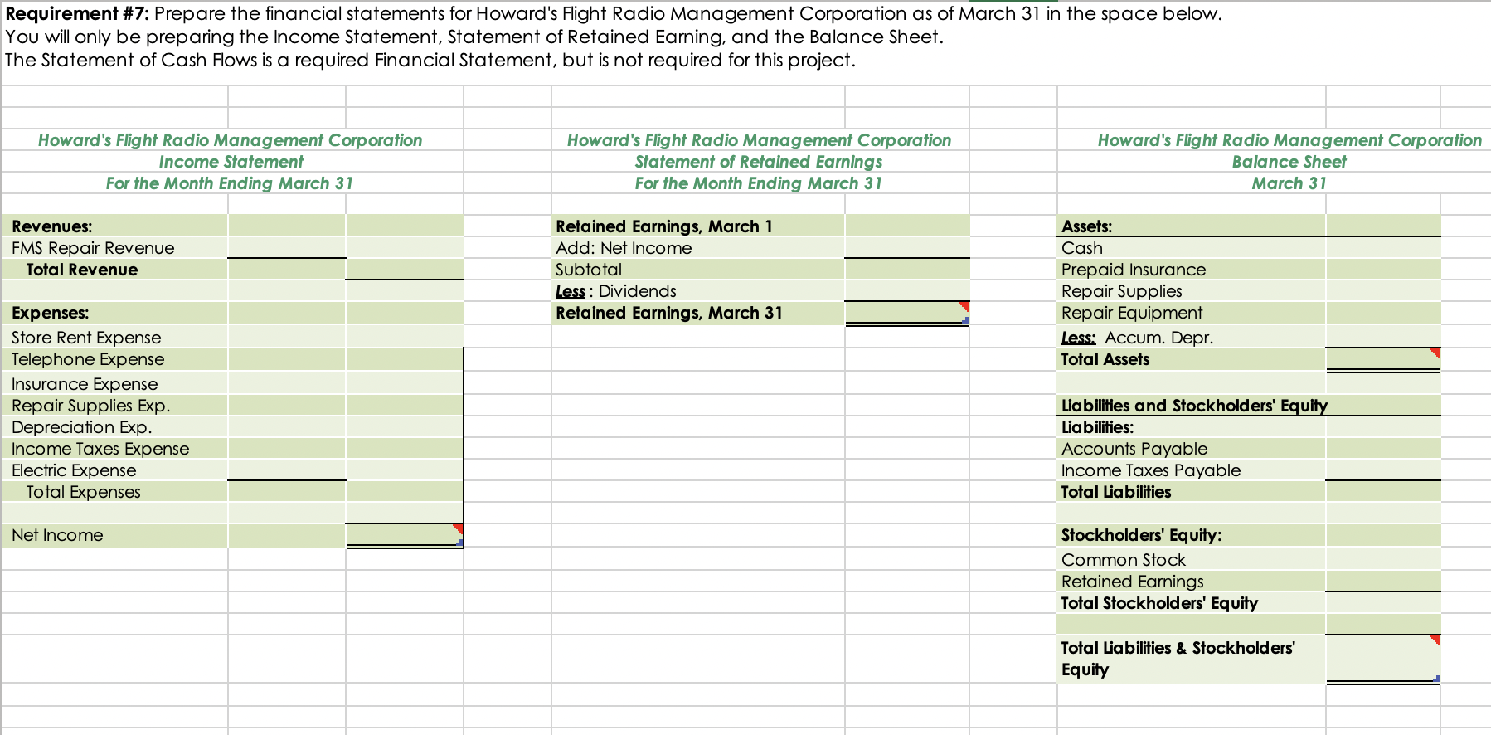Click the Statement of Retained Earnings title
The height and width of the screenshot is (735, 1491).
point(759,162)
